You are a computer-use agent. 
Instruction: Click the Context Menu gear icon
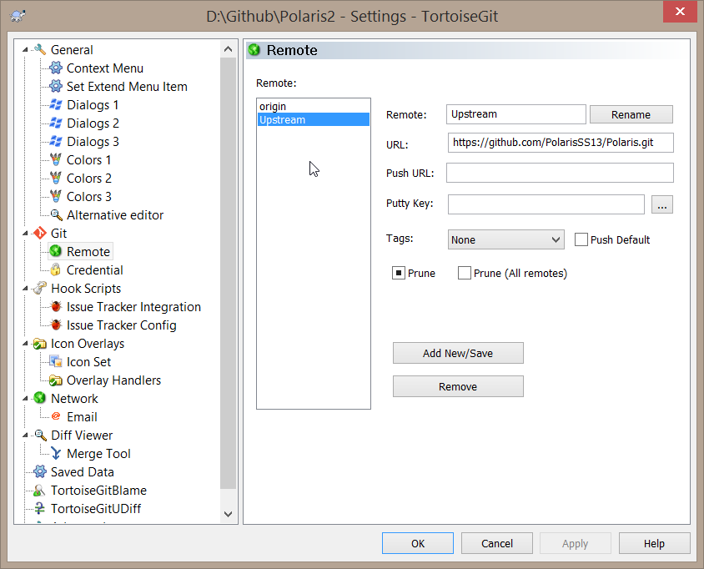click(56, 68)
